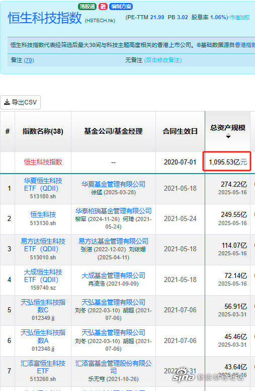
Task: Click red 恒生科技指数 row name
Action: click(x=43, y=162)
